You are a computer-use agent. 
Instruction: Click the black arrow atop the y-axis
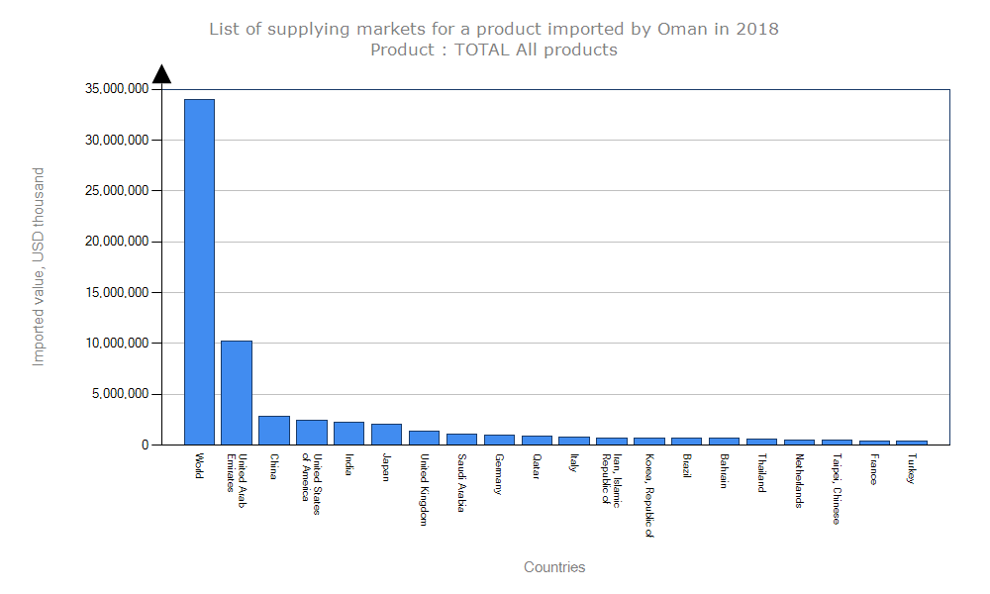click(x=161, y=74)
